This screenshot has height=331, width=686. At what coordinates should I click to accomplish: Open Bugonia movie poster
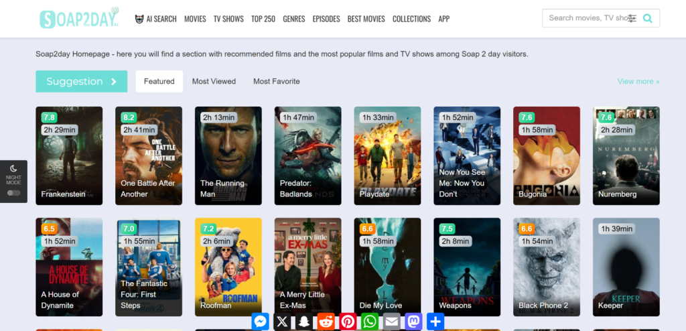[x=547, y=156]
